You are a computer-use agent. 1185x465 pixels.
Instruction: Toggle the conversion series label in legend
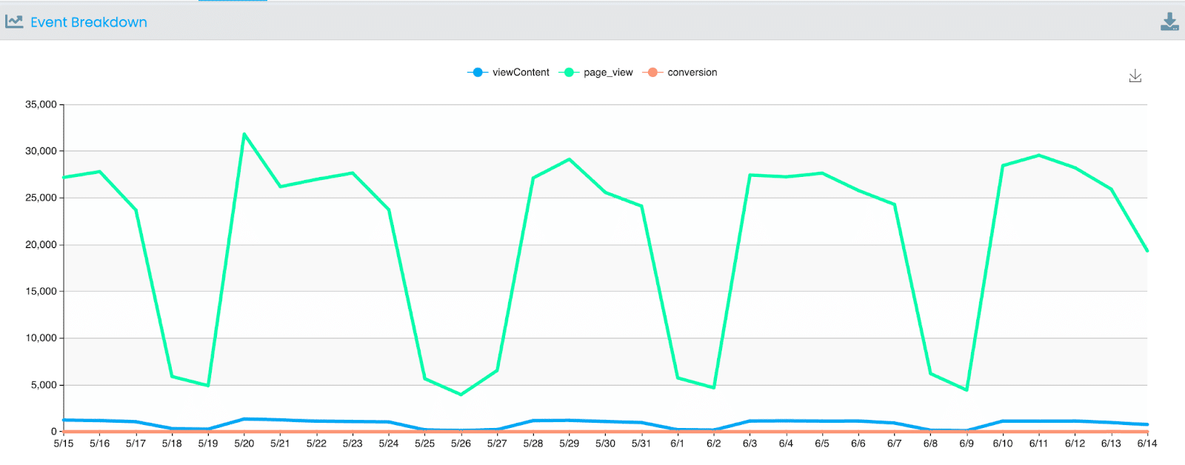point(692,73)
